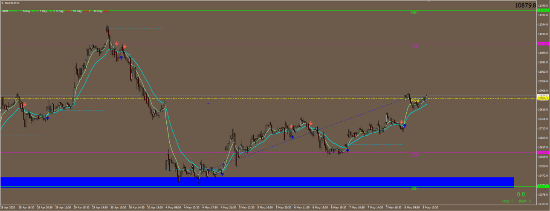Click 29 Apr 19:30 on the time axis
The image size is (550, 211).
101,208
